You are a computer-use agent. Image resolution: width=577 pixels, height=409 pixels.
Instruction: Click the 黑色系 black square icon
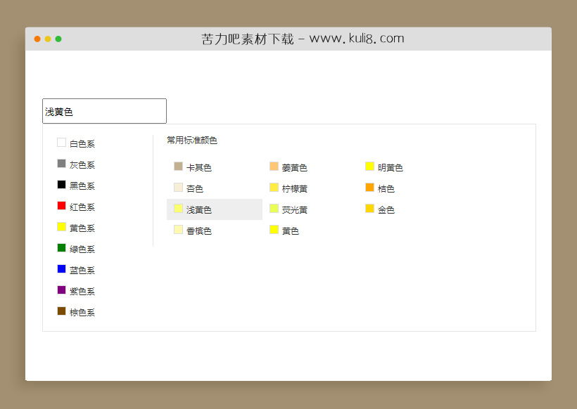click(62, 184)
